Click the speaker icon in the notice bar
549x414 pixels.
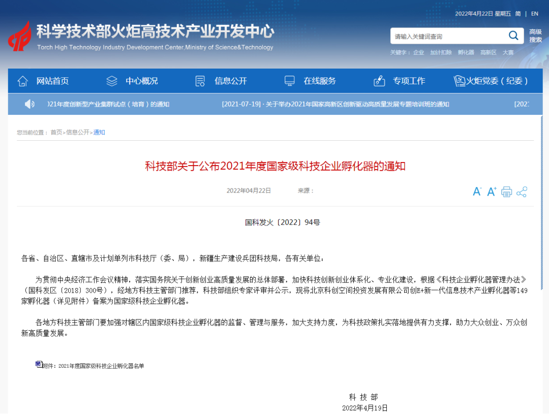click(29, 104)
